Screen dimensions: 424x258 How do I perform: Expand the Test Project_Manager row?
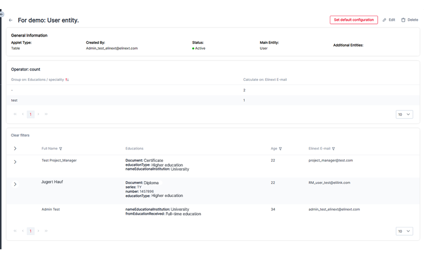pos(15,162)
